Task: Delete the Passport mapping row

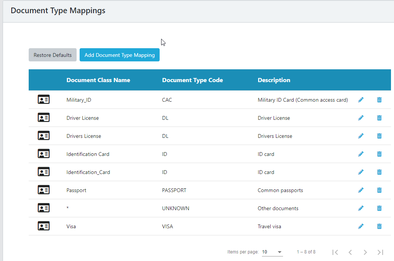Action: [x=379, y=190]
